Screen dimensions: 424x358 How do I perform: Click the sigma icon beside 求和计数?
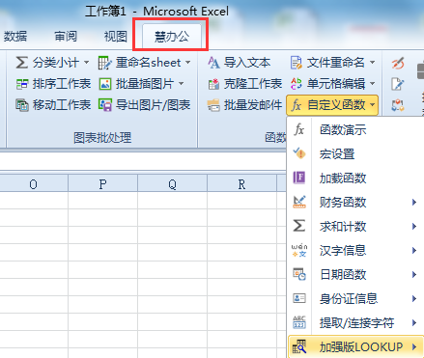tap(299, 226)
